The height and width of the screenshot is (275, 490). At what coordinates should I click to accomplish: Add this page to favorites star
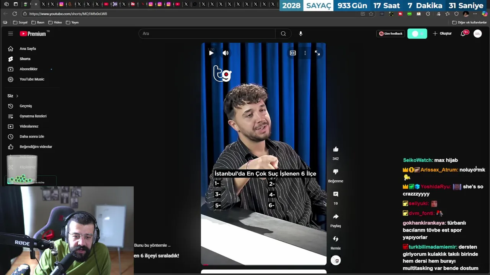tap(371, 14)
